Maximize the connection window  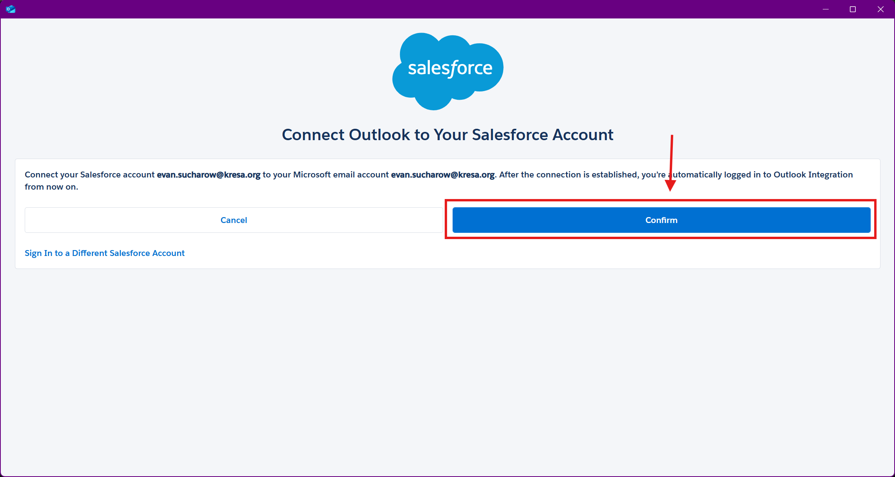[x=853, y=9]
